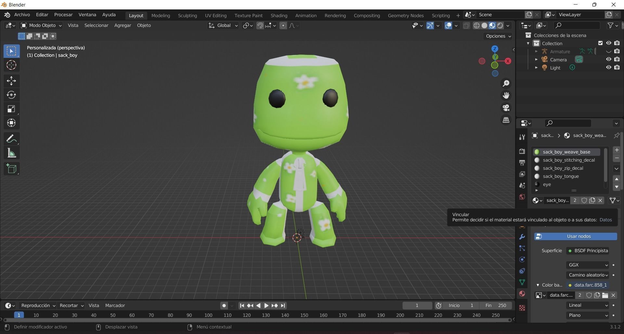Activate the 3D Cursor tool
This screenshot has width=624, height=334.
pyautogui.click(x=11, y=65)
